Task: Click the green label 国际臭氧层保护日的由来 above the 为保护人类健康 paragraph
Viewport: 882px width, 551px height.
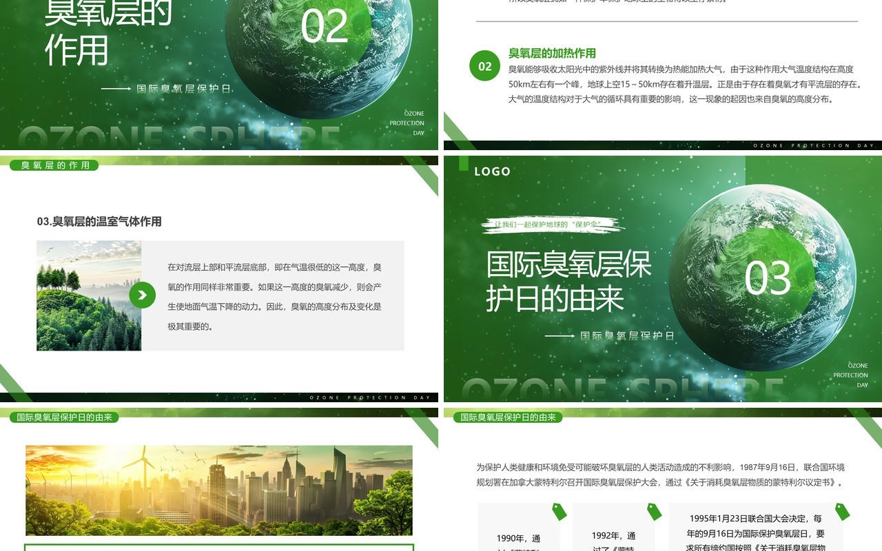Action: click(x=508, y=417)
